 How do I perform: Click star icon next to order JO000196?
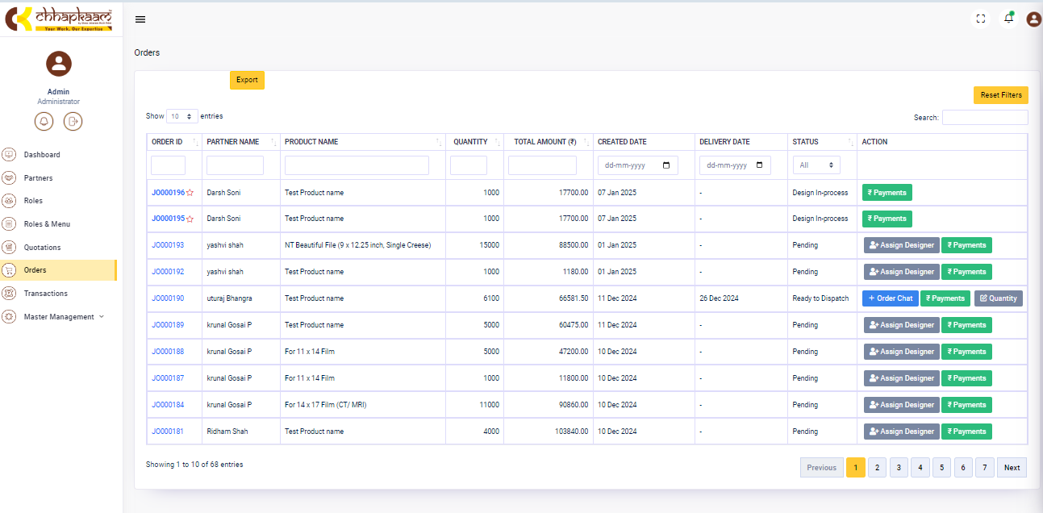[x=190, y=193]
